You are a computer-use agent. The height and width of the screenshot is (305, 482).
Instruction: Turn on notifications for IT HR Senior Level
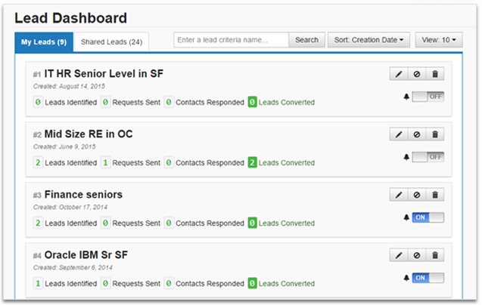(x=428, y=97)
